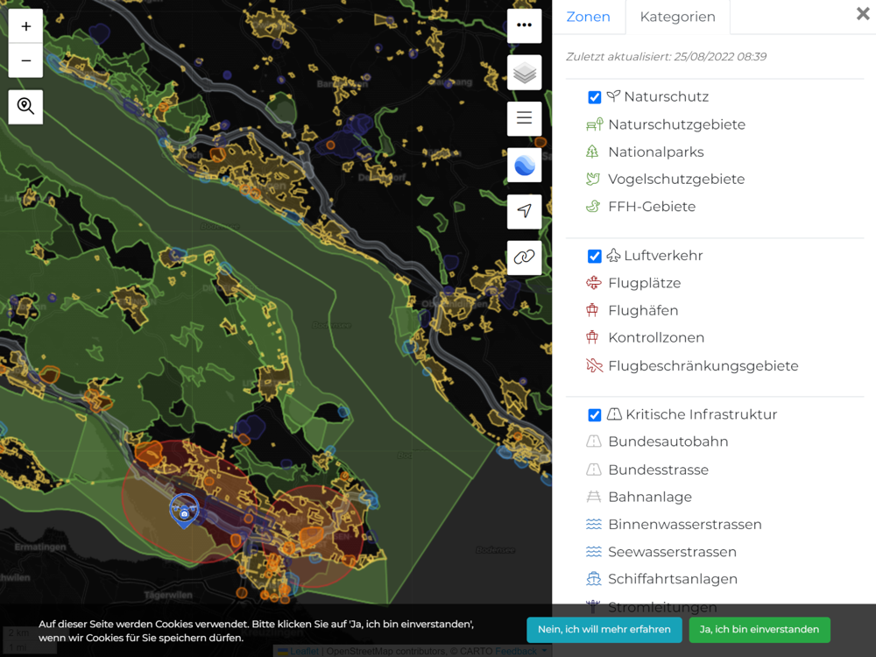Select the Kontrollzonen label
This screenshot has height=657, width=876.
[656, 337]
